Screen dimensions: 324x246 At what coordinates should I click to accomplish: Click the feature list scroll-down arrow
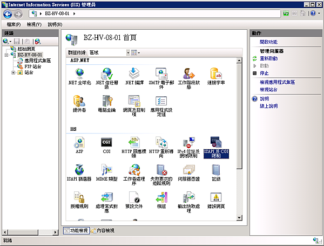tap(239, 218)
